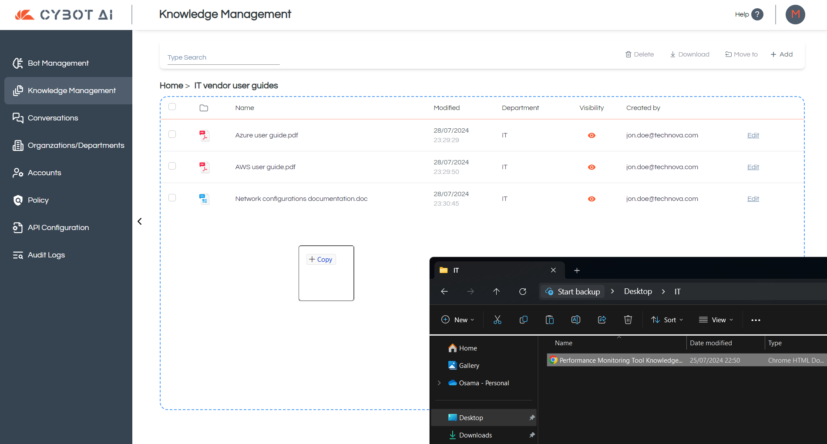The image size is (827, 444).
Task: Open the Sort dropdown in File Explorer
Action: click(666, 320)
